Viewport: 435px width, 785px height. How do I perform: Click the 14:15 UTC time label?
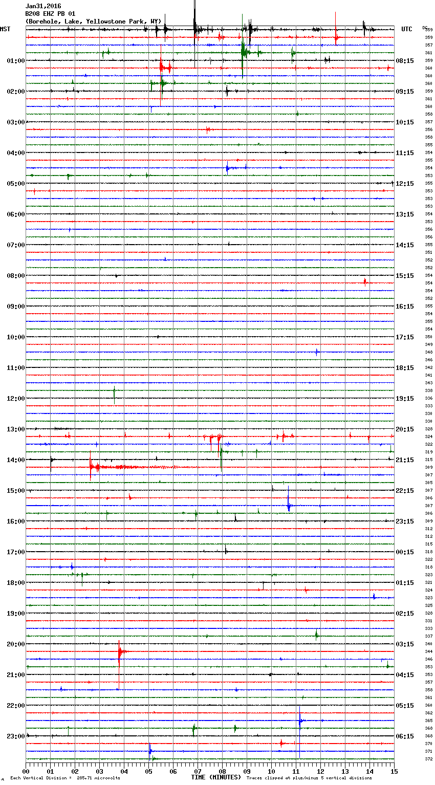(x=405, y=245)
